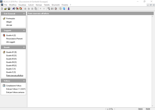Open Altri soggetti
The image size is (155, 110).
(x=11, y=42)
